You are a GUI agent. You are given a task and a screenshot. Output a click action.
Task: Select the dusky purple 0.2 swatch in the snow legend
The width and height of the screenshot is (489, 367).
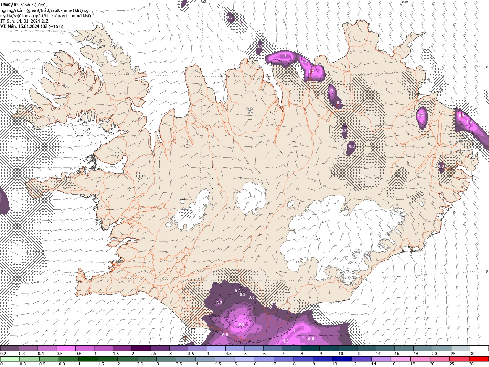pos(10,348)
